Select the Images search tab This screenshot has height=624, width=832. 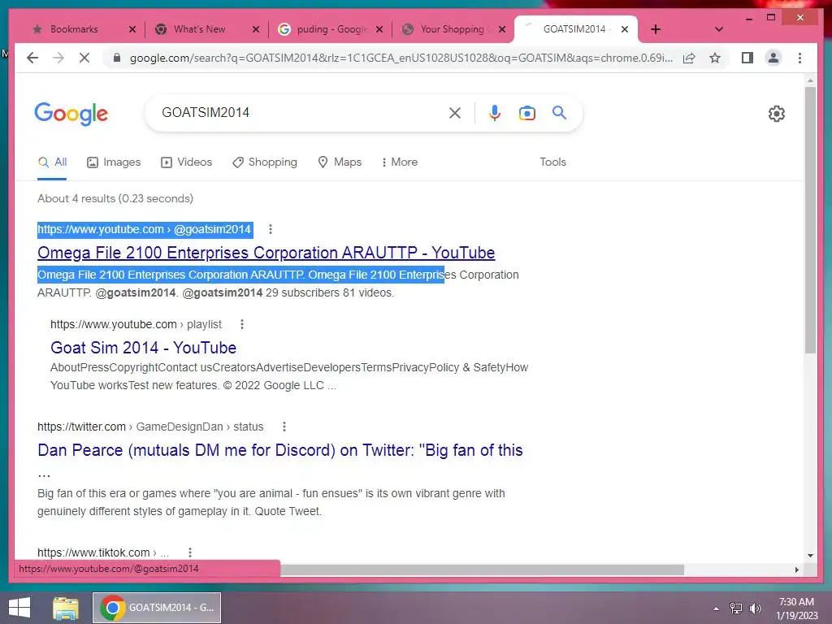pos(114,162)
